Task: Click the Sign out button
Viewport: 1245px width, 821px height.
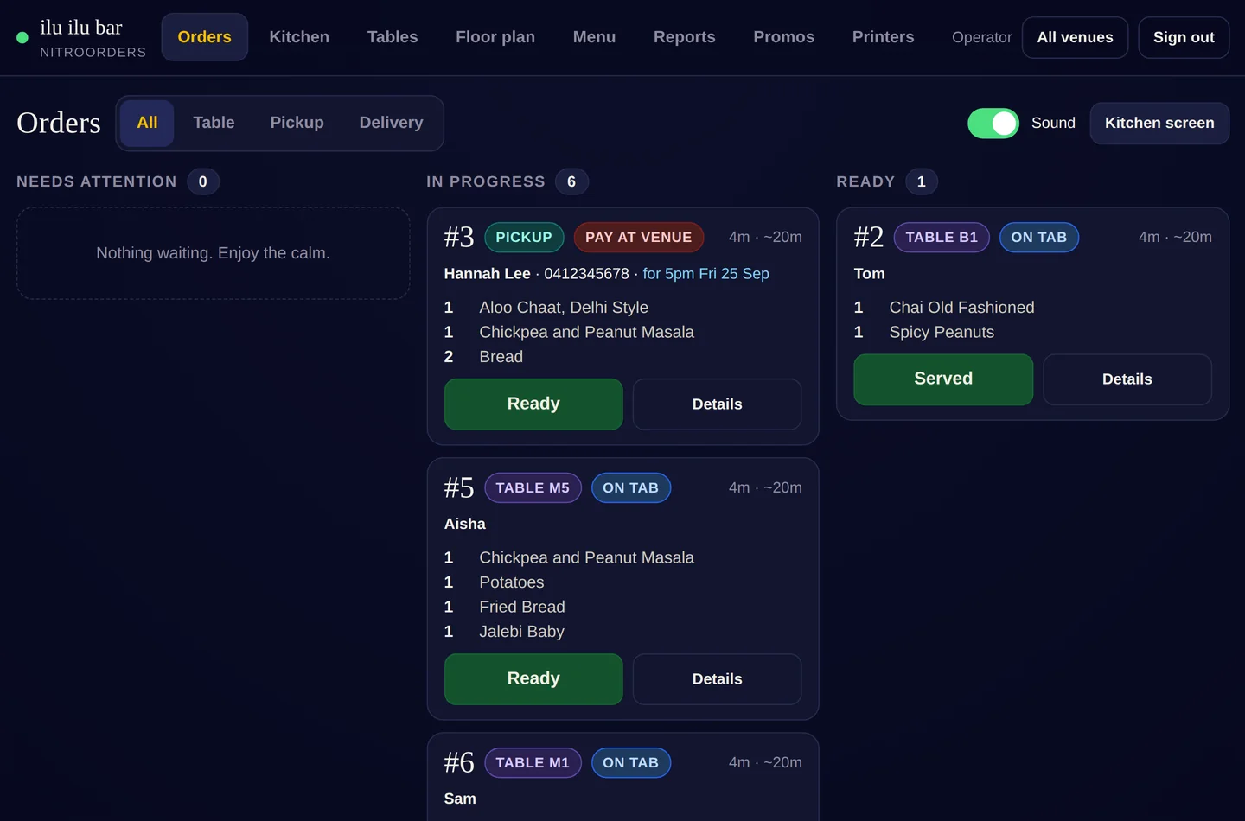Action: tap(1184, 37)
